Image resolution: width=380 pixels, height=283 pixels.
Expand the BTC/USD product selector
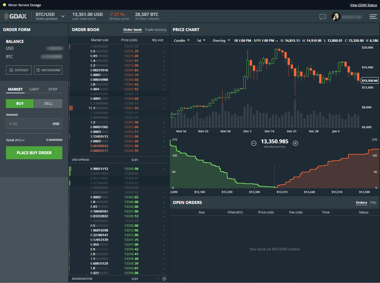tap(50, 16)
